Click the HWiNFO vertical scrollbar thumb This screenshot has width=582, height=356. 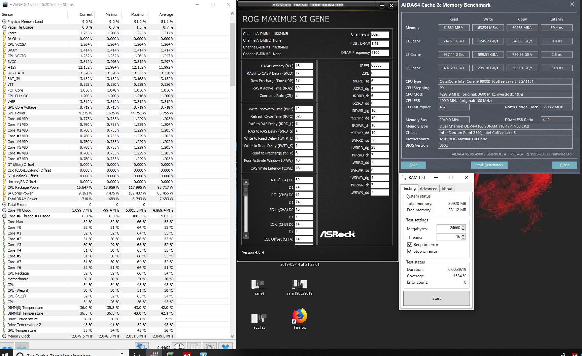[232, 54]
